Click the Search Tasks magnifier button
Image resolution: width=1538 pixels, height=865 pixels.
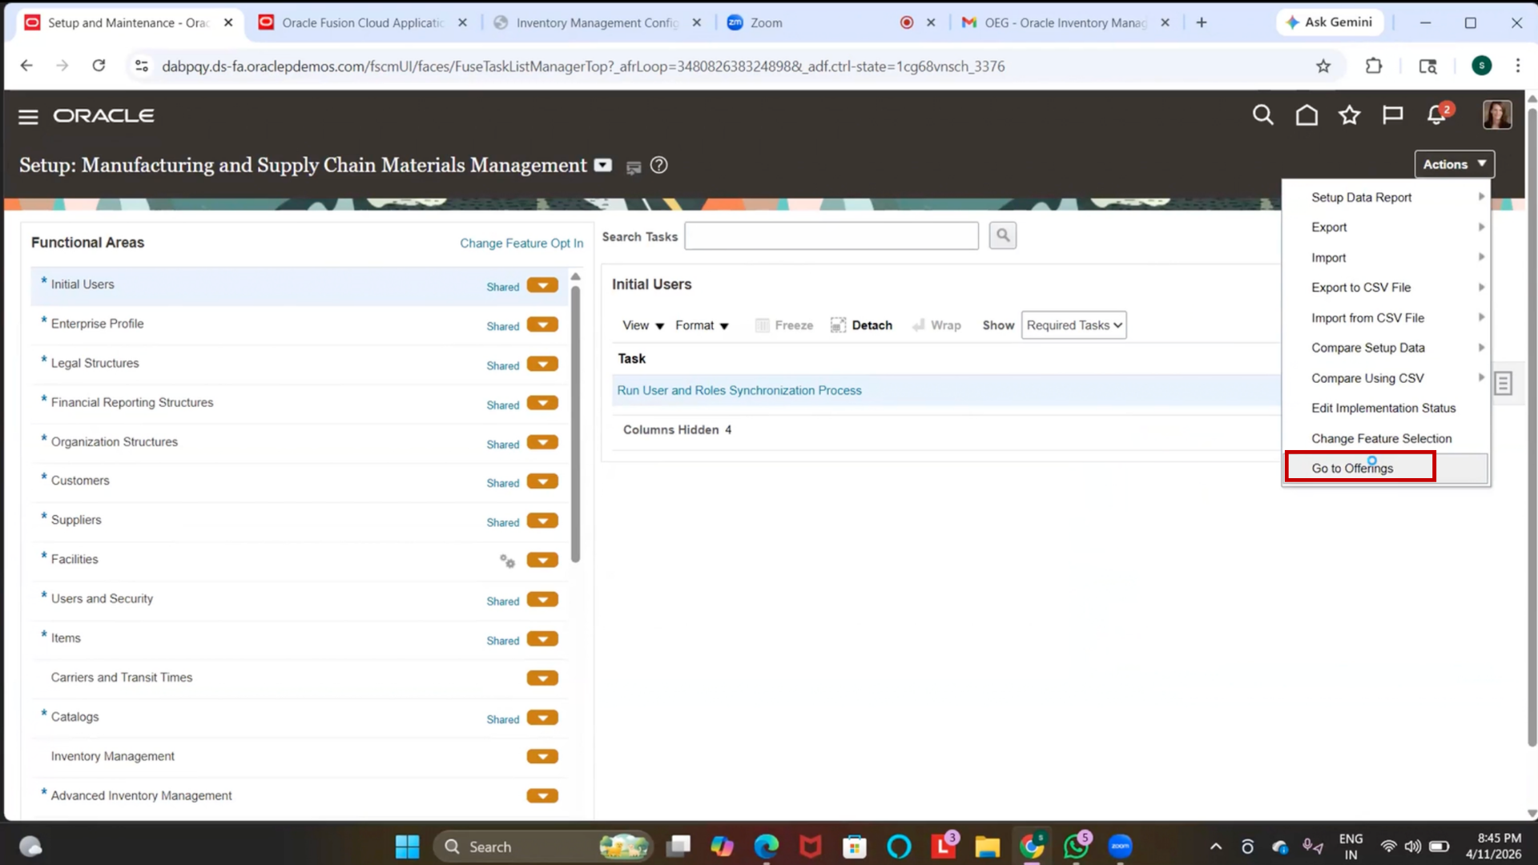coord(1002,235)
